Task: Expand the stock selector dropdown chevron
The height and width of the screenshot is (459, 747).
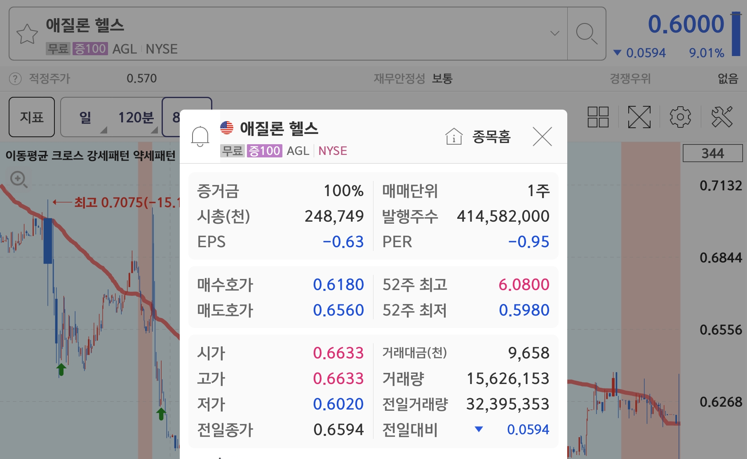Action: (555, 33)
